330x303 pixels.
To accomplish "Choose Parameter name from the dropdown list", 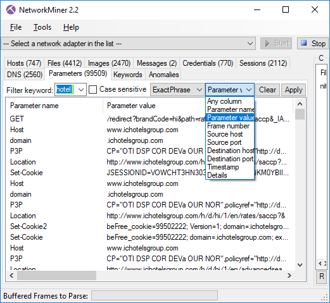I will tap(230, 109).
